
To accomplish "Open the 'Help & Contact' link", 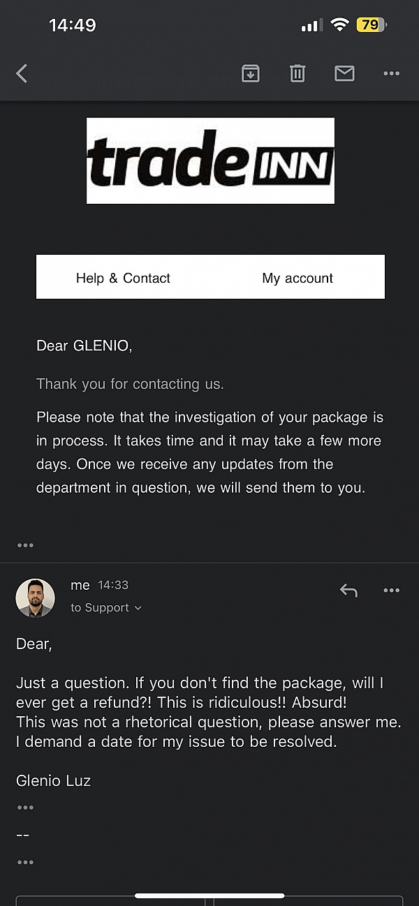I will click(x=123, y=278).
